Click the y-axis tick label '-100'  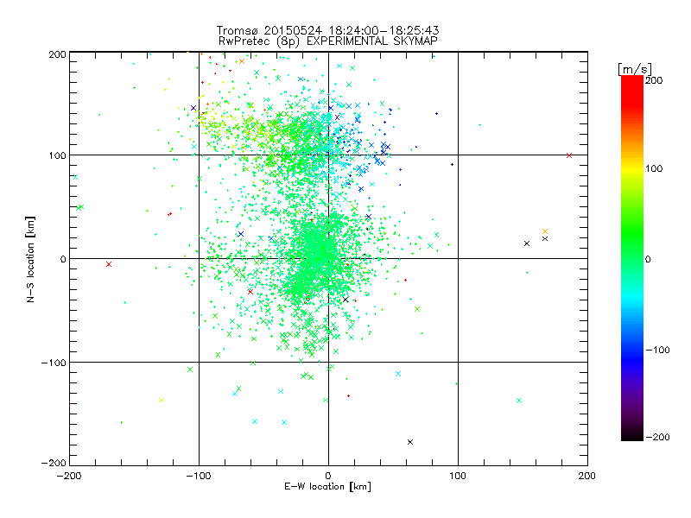click(x=54, y=363)
